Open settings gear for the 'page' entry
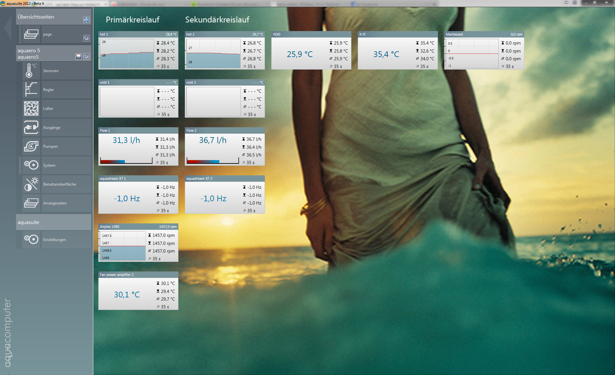615x375 pixels. tap(86, 38)
